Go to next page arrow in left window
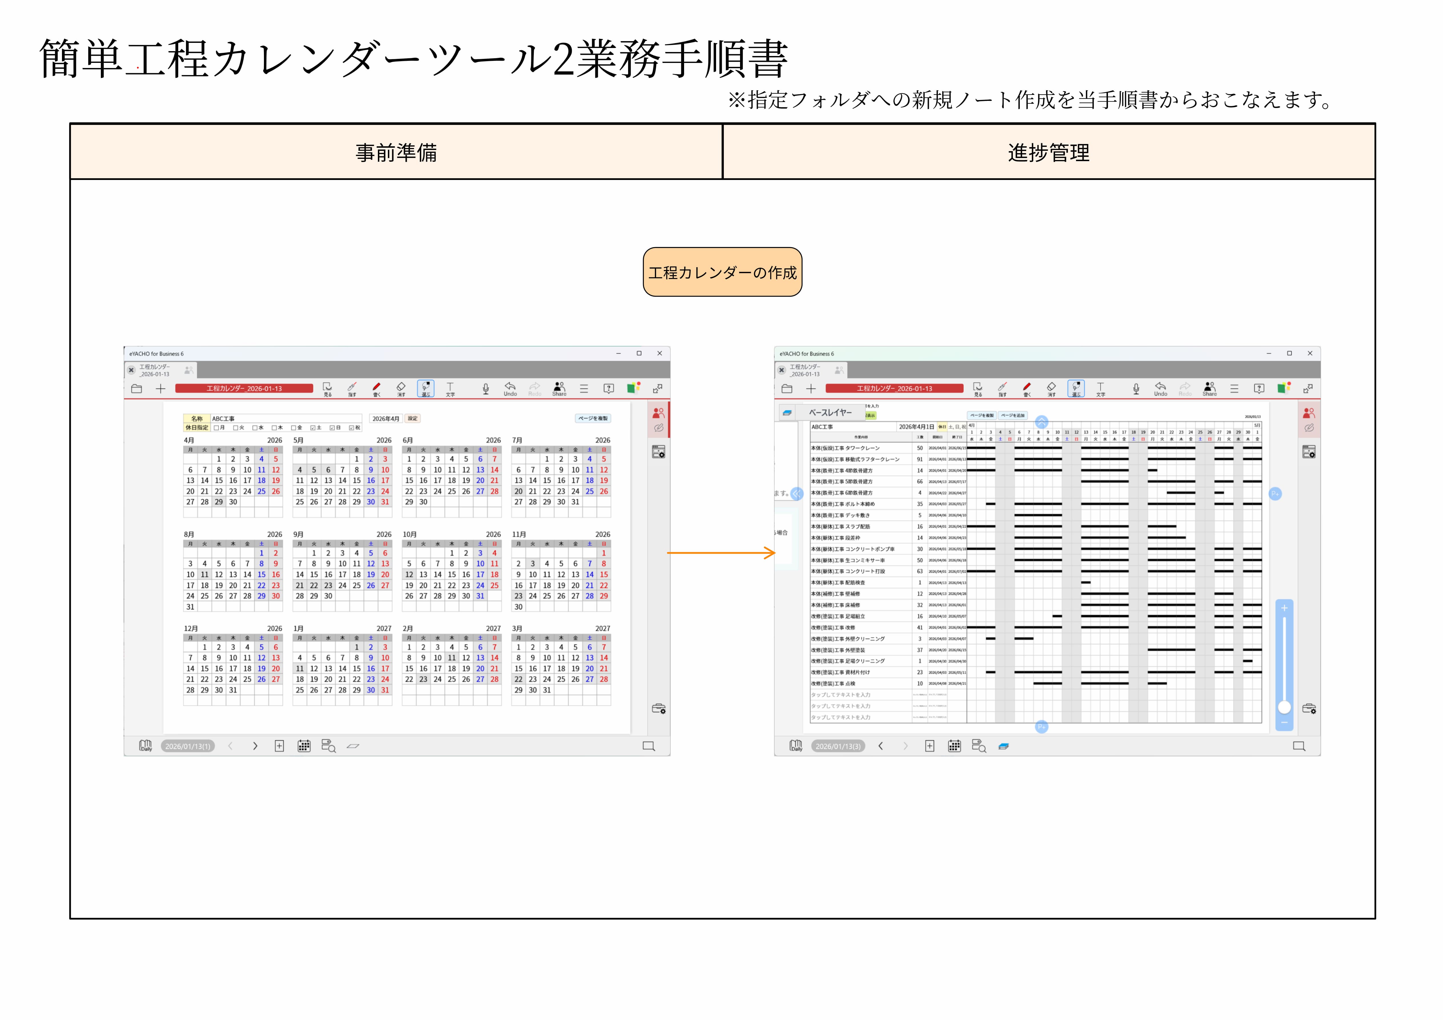 pos(255,746)
